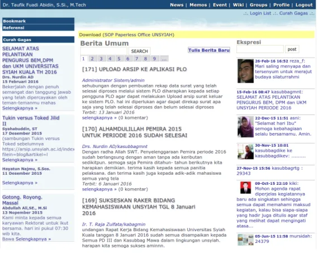The image size is (318, 253).
Task: Open news 171 UPLOAD ARSIP KE APLIKASI PLO
Action: click(x=134, y=69)
